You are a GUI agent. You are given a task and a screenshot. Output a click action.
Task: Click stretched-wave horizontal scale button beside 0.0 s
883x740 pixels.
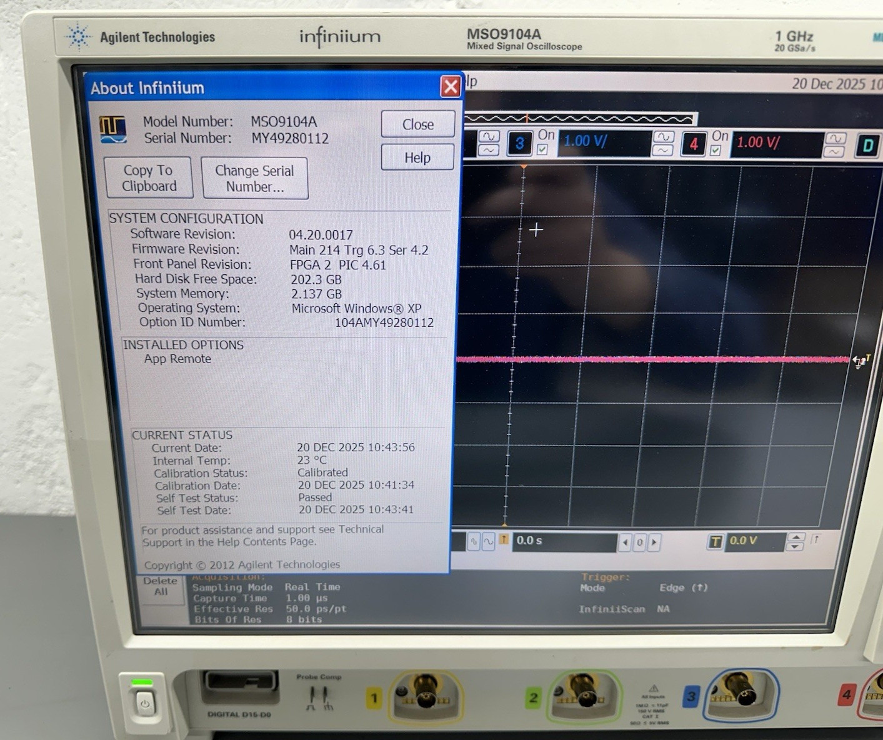pyautogui.click(x=488, y=542)
